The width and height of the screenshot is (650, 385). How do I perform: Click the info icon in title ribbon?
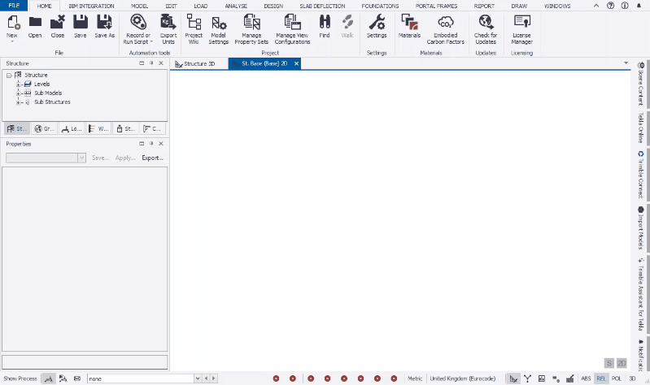[625, 6]
